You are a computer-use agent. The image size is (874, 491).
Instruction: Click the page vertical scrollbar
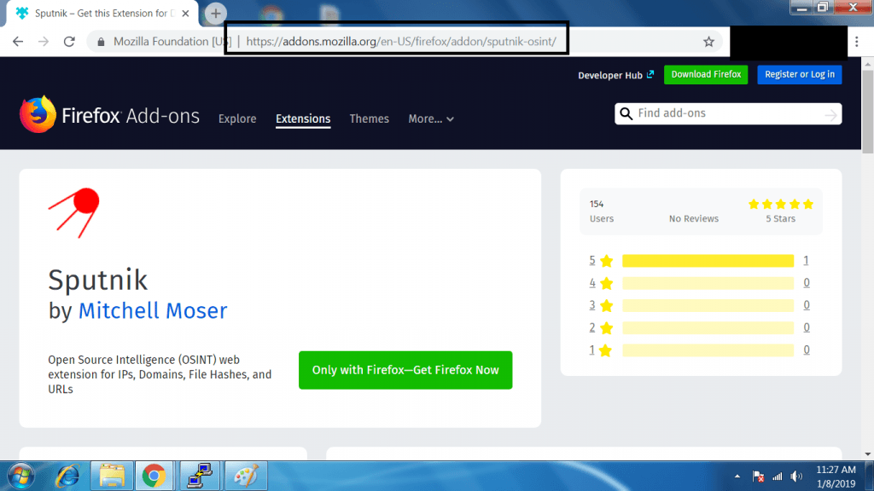[867, 112]
